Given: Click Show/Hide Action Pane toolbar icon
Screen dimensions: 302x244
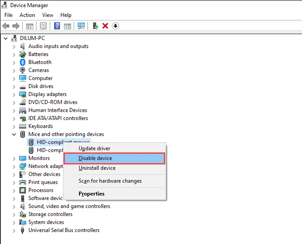Looking at the screenshot, I should [x=68, y=26].
